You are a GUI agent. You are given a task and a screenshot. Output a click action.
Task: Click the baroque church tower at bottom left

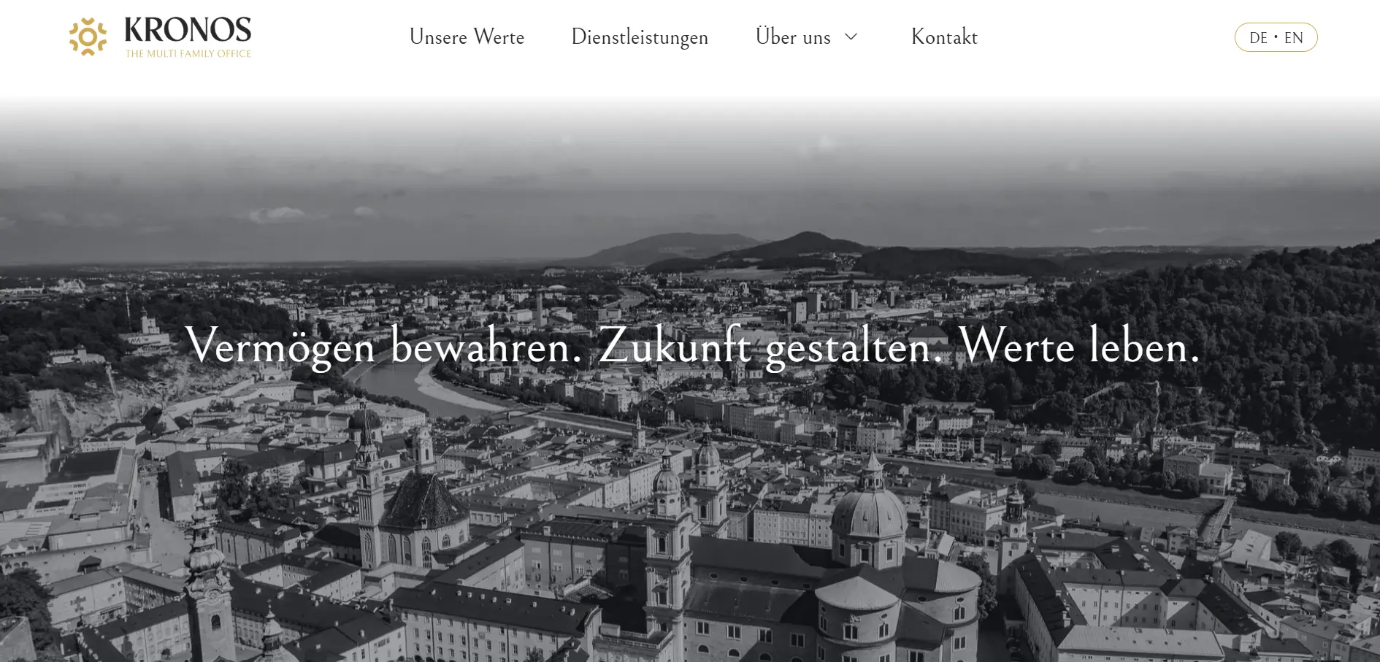click(207, 577)
